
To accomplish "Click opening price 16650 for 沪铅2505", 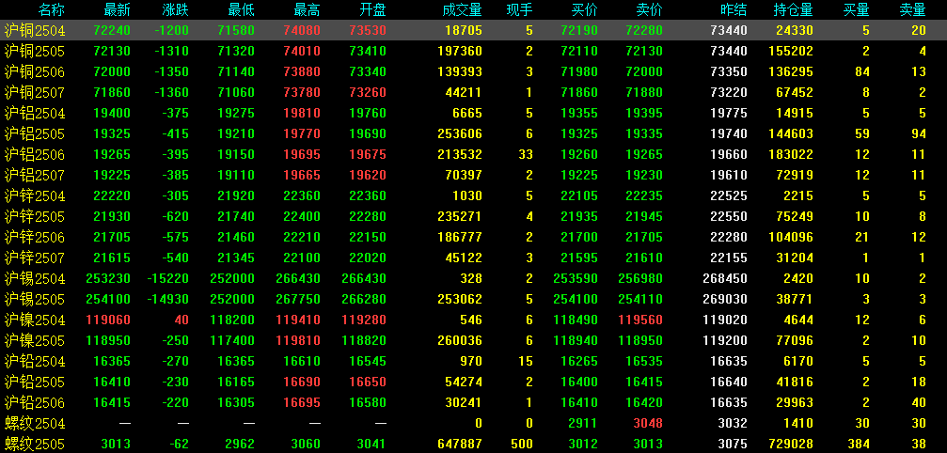I will pyautogui.click(x=368, y=383).
